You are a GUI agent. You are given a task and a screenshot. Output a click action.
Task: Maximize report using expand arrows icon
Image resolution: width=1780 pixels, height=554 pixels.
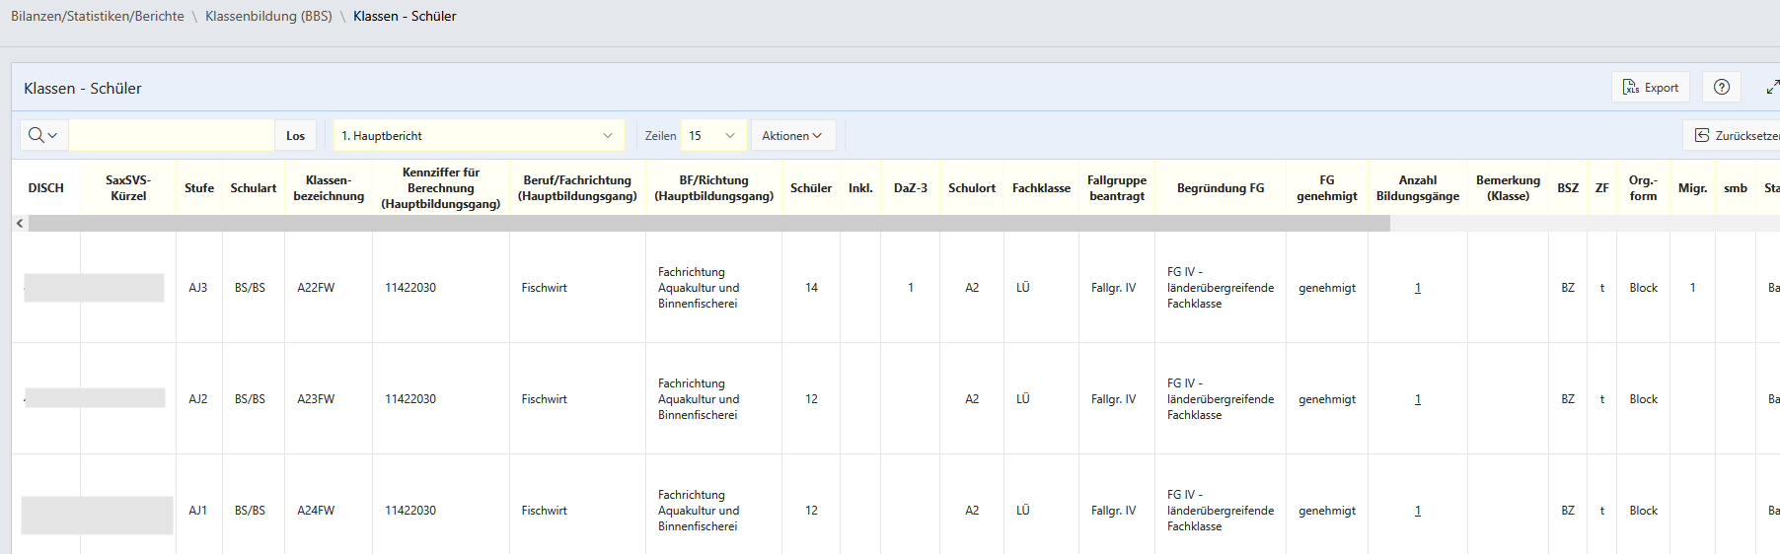[1772, 88]
